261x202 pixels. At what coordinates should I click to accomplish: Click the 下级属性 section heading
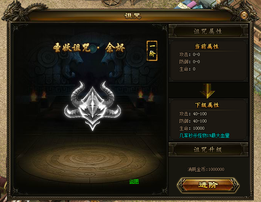point(207,105)
